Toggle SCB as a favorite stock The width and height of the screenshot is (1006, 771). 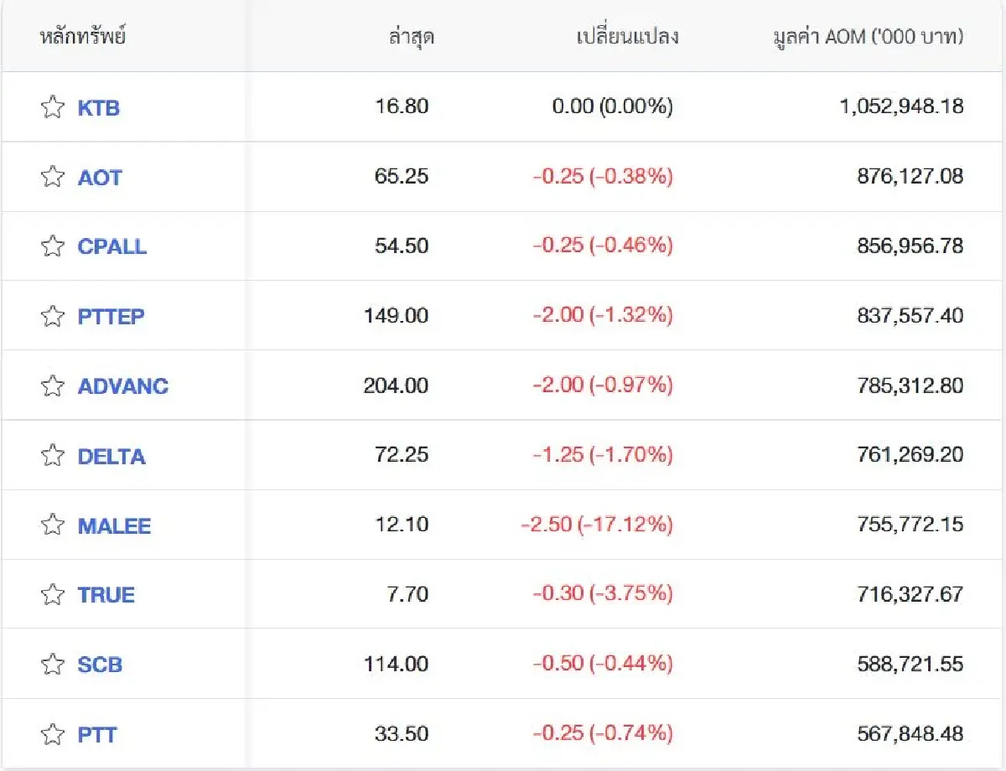point(52,664)
